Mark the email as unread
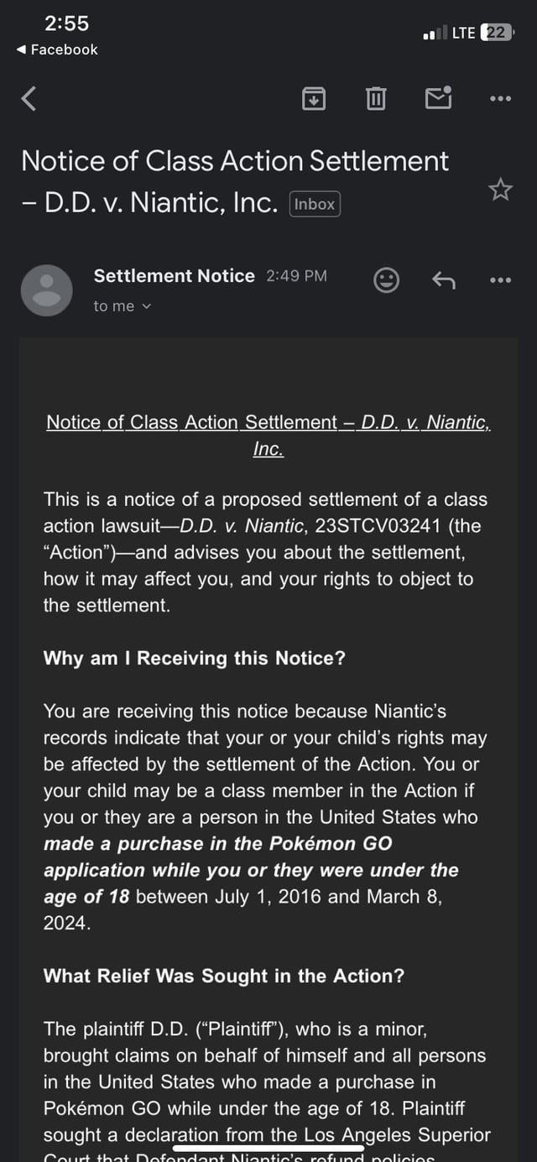The width and height of the screenshot is (537, 1162). tap(438, 98)
